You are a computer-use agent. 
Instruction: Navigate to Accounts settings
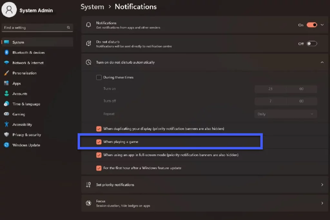coord(37,94)
